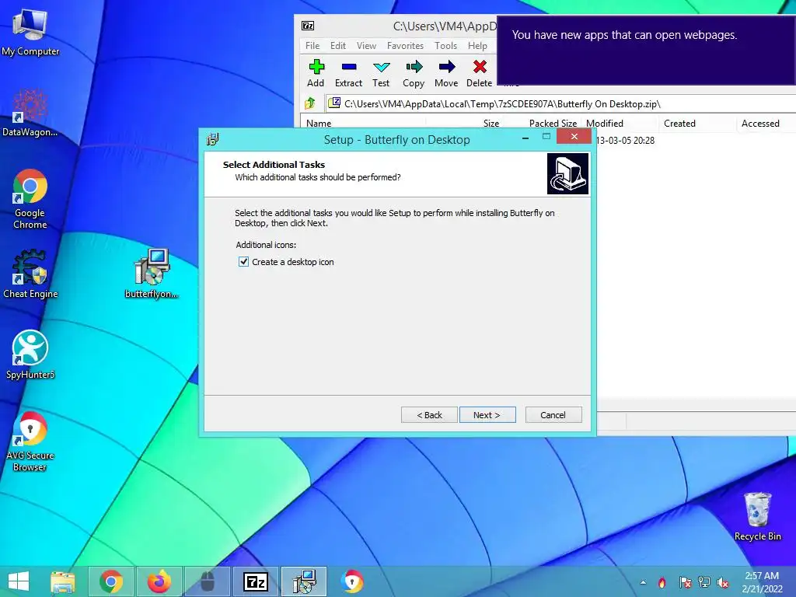Open the clock showing 2:57 AM
The image size is (796, 597).
[x=762, y=582]
